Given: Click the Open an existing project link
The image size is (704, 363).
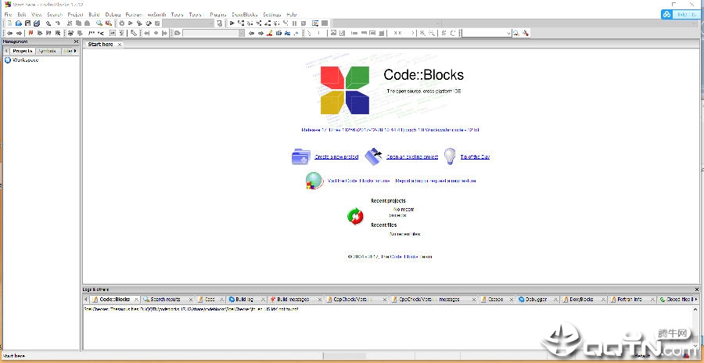Looking at the screenshot, I should (411, 156).
